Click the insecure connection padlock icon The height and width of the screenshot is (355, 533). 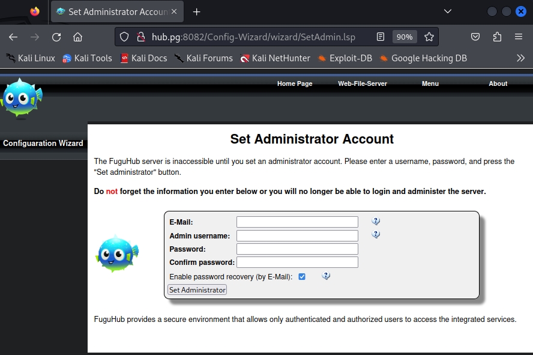[x=140, y=37]
